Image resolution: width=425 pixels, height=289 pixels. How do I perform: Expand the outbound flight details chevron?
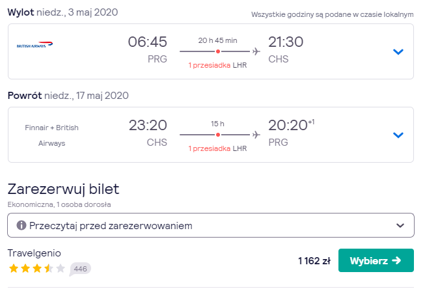pos(398,51)
